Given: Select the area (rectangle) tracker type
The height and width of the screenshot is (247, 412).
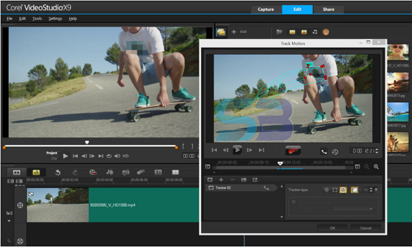Looking at the screenshot, I should point(335,190).
